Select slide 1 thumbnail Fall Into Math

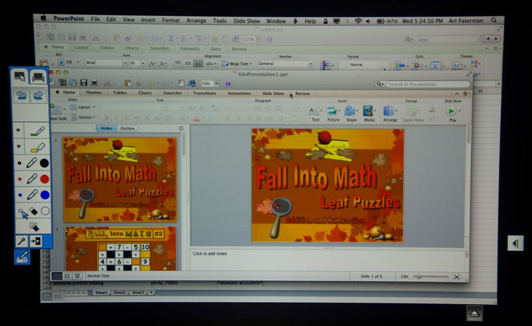pyautogui.click(x=120, y=179)
